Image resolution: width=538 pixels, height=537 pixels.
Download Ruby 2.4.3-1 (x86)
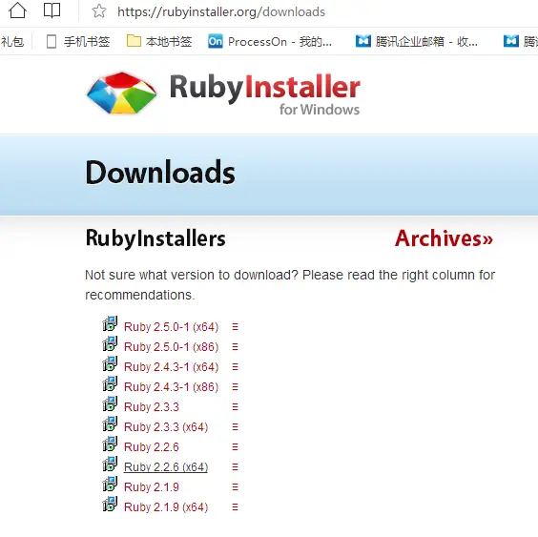click(x=171, y=386)
